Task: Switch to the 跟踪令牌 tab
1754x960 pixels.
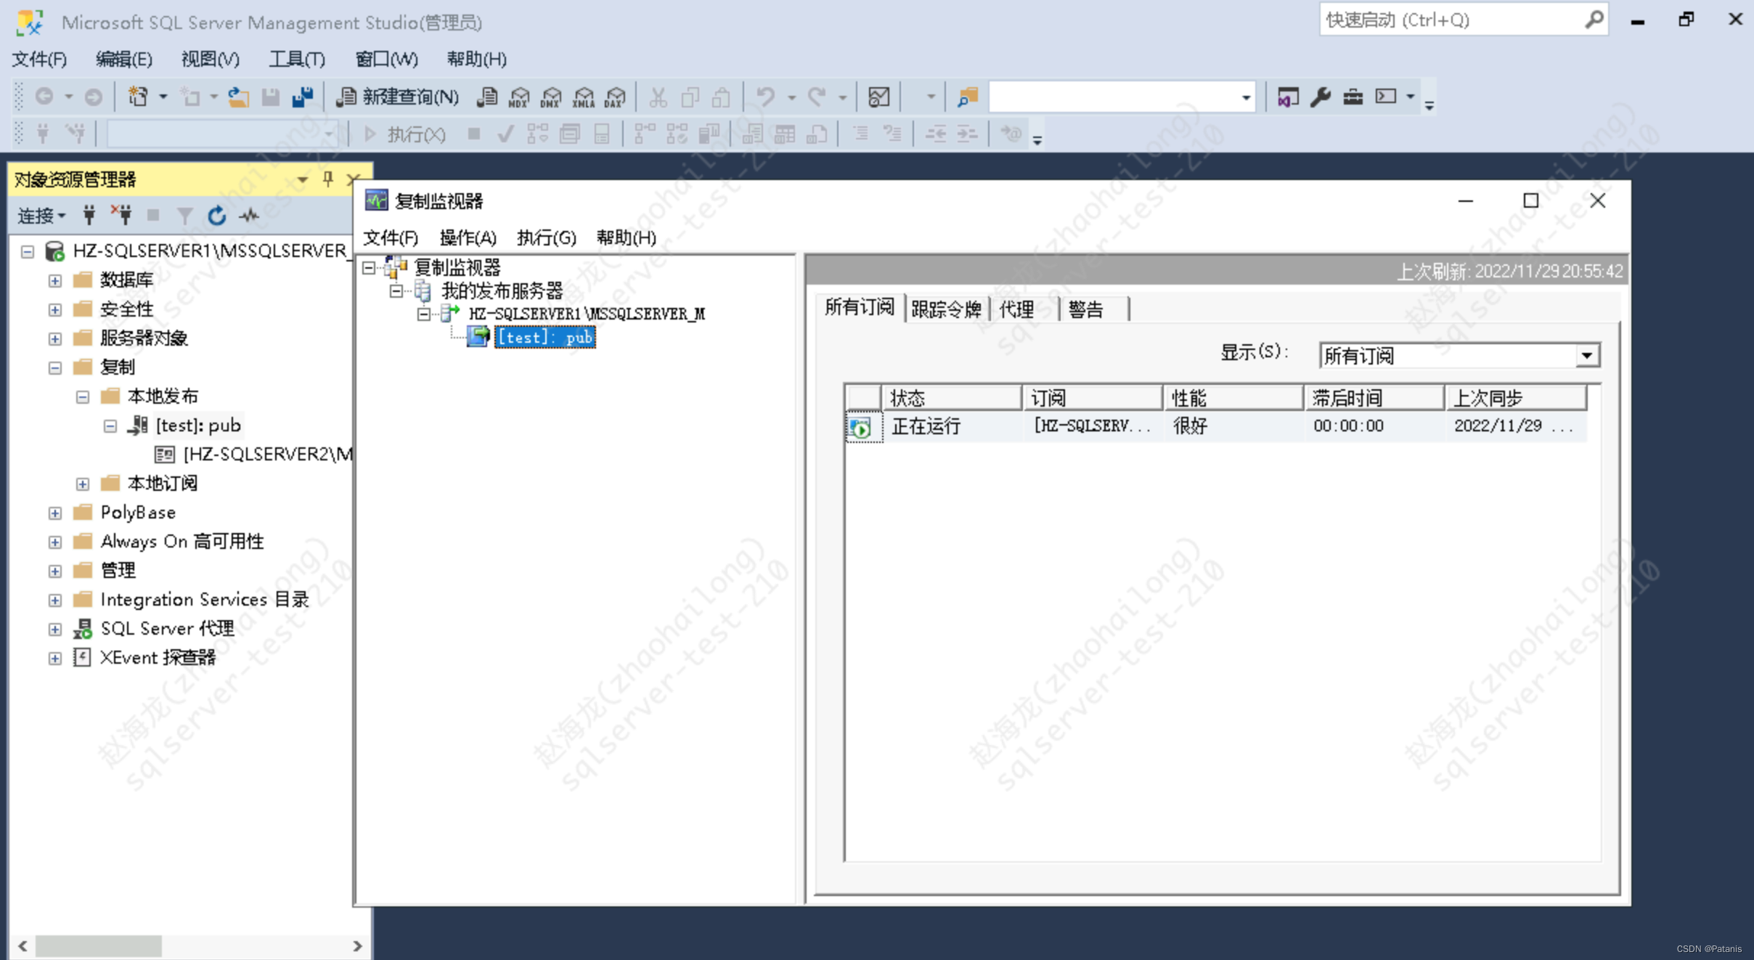Action: (x=945, y=309)
